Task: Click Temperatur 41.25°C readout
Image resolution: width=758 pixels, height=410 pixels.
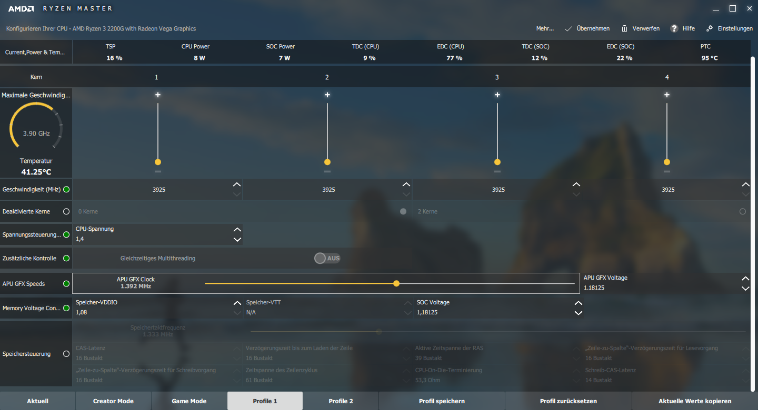Action: 36,172
